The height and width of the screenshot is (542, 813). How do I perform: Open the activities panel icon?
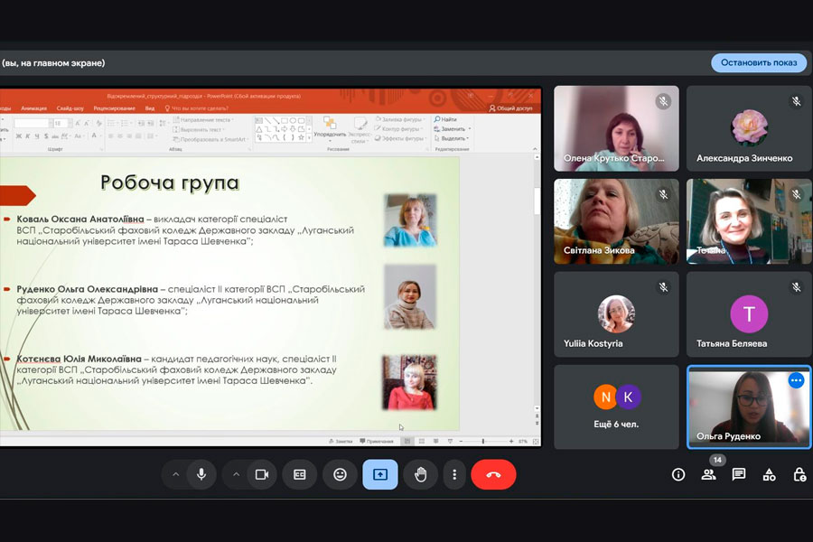tap(769, 474)
